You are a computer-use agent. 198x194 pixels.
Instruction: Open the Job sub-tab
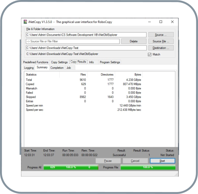click(x=69, y=68)
